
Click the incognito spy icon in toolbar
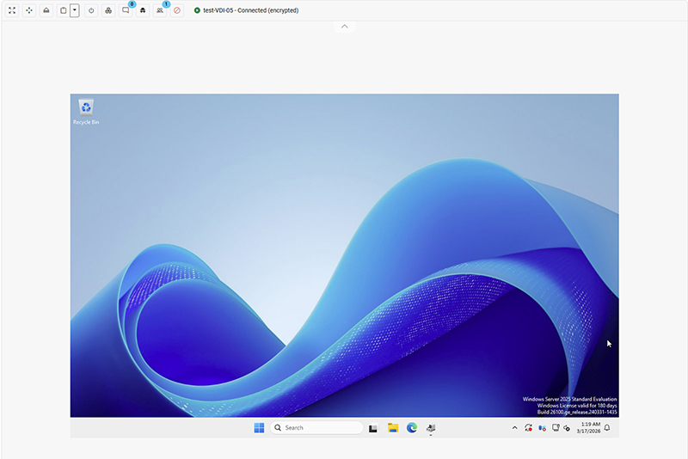click(143, 10)
